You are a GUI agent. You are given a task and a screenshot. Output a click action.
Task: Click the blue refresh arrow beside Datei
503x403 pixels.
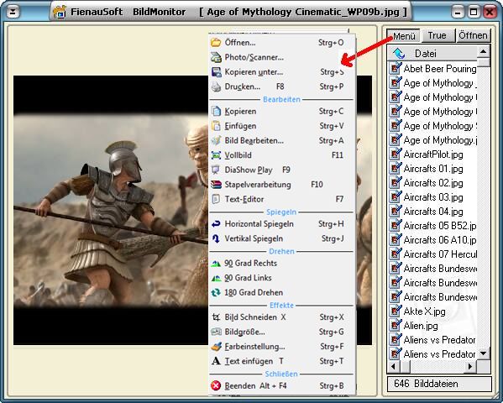click(x=399, y=53)
